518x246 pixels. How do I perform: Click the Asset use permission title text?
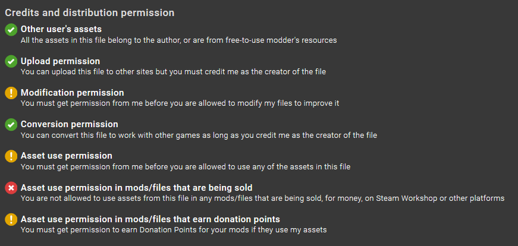67,156
